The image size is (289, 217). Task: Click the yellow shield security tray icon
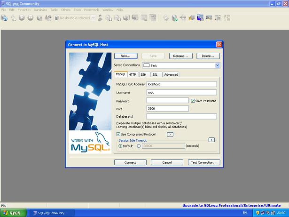258,213
